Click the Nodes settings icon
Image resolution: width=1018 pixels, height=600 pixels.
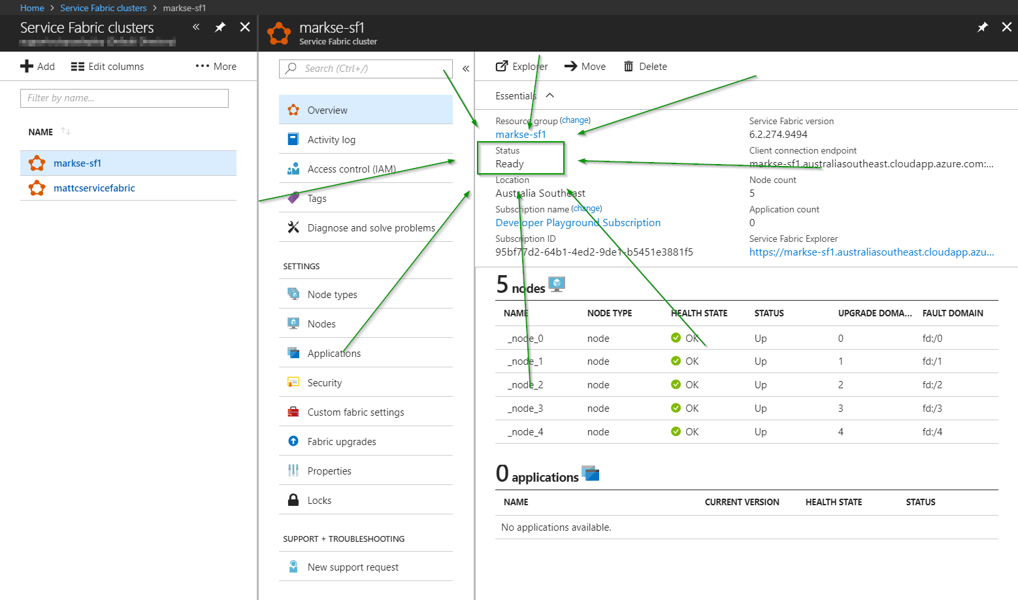(292, 323)
